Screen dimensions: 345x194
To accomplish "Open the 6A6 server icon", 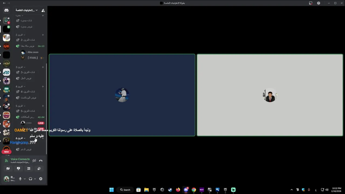I will pos(6,46).
